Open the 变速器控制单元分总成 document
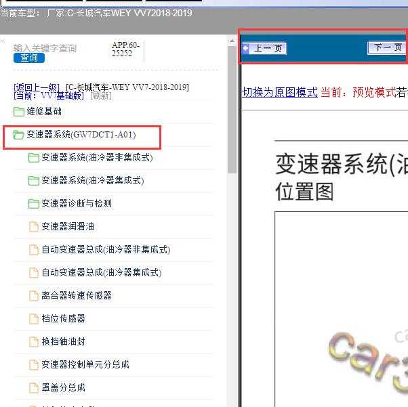The image size is (408, 407). (85, 364)
